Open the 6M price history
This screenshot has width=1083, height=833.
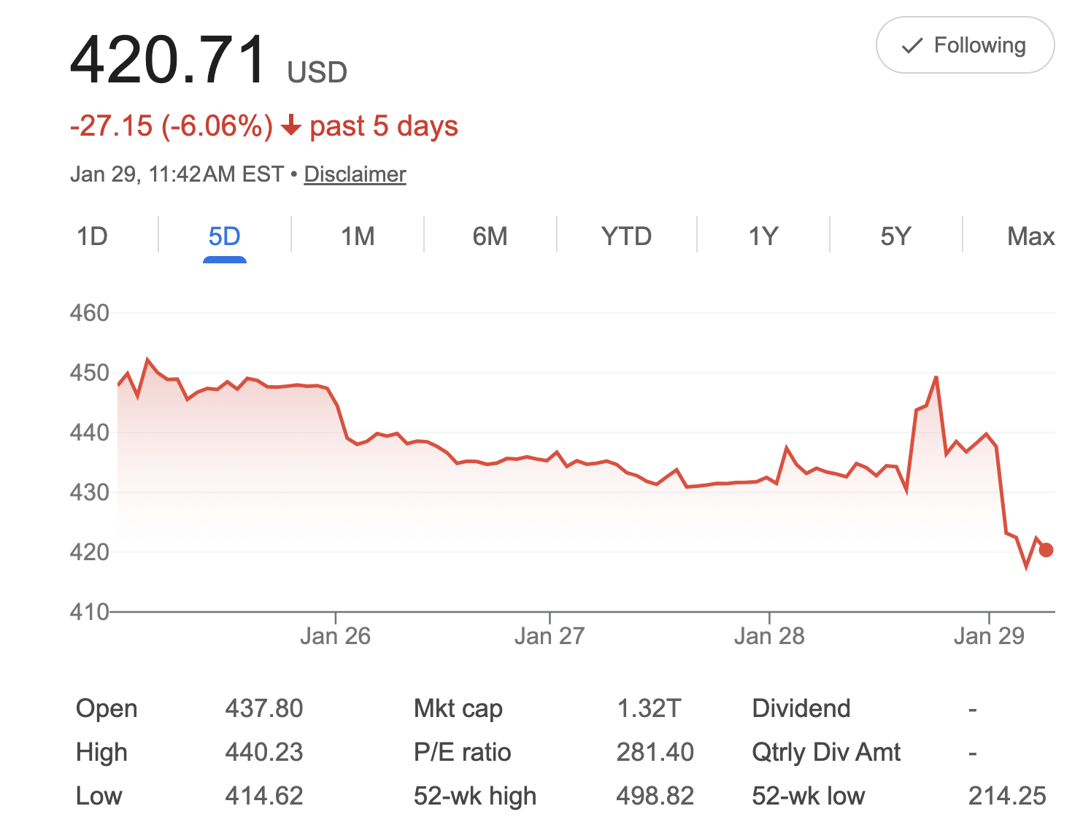coord(490,236)
